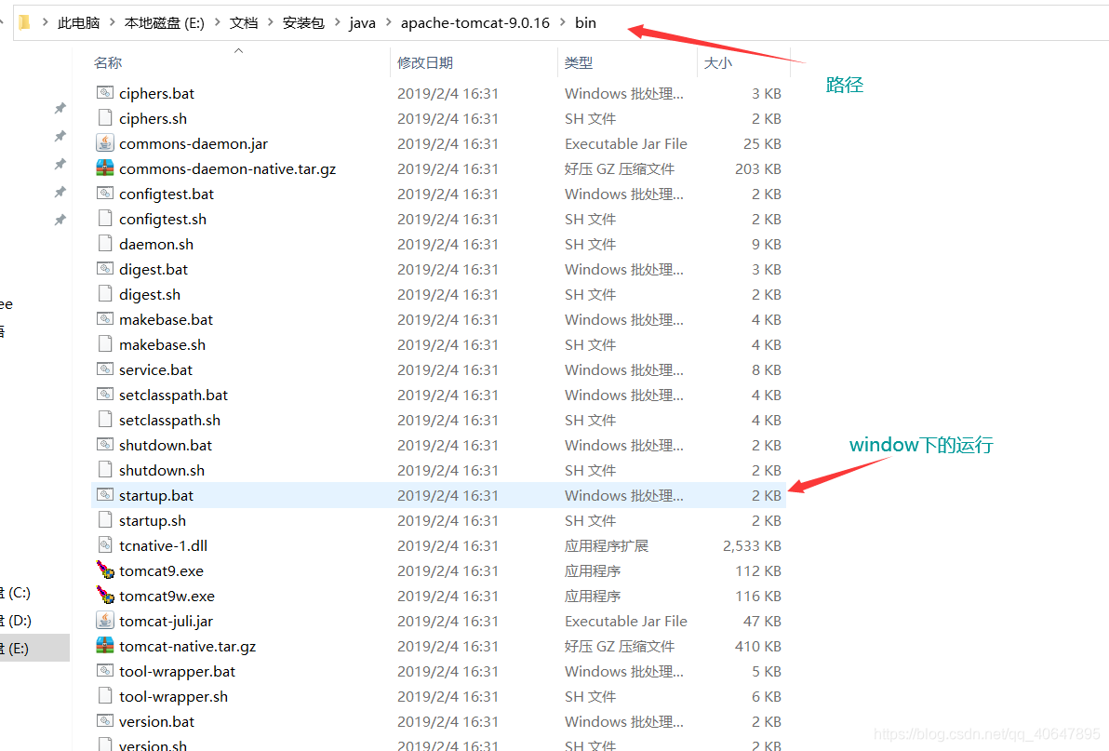Click the tool-wrapper.bat file icon
1109x751 pixels.
point(105,670)
